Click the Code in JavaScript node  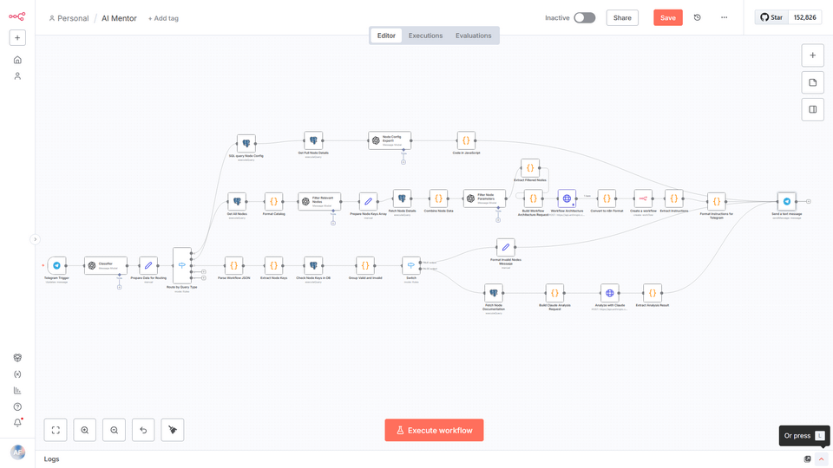(x=466, y=140)
